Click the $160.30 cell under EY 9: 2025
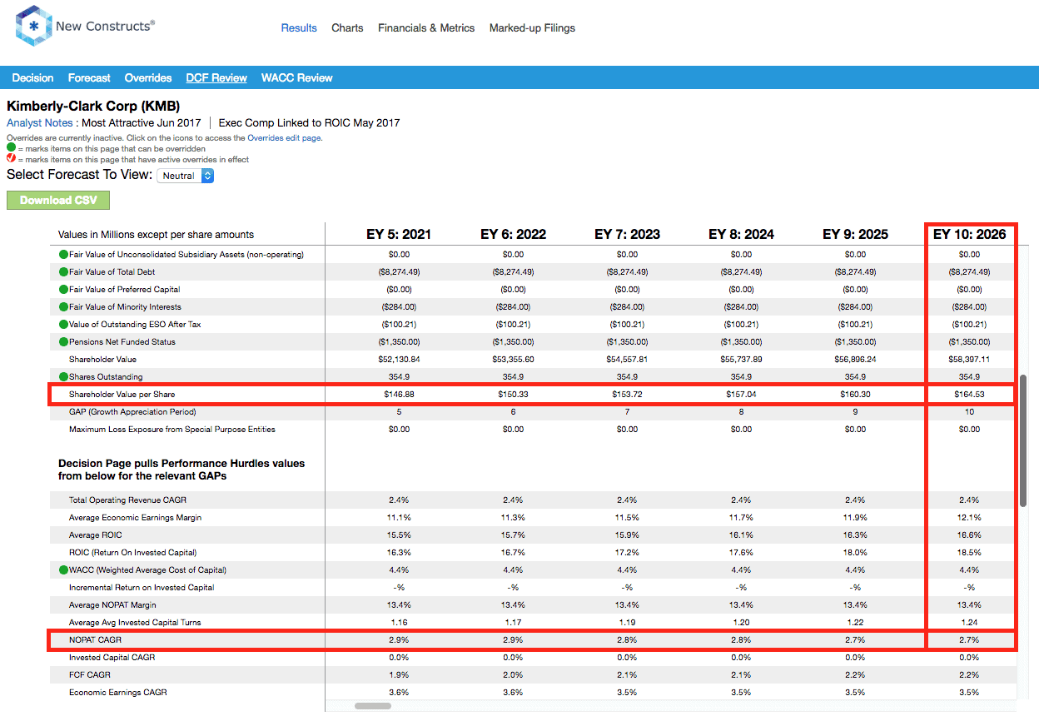The width and height of the screenshot is (1039, 721). pyautogui.click(x=855, y=395)
